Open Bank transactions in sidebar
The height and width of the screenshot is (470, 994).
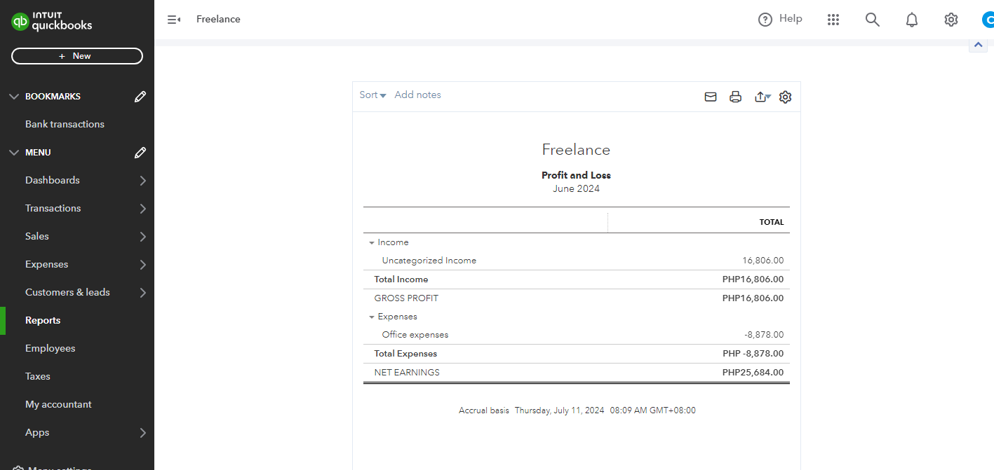pyautogui.click(x=65, y=124)
